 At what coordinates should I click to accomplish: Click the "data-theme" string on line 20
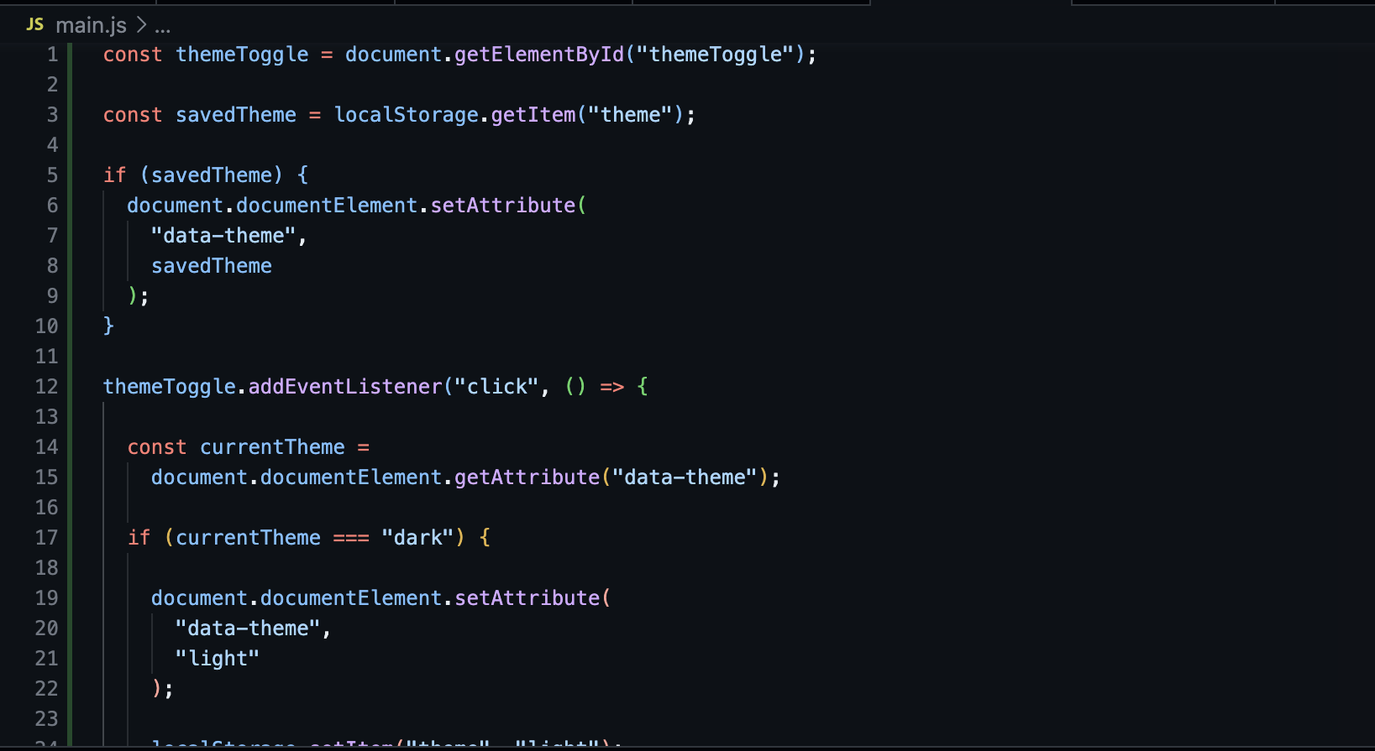pos(248,628)
